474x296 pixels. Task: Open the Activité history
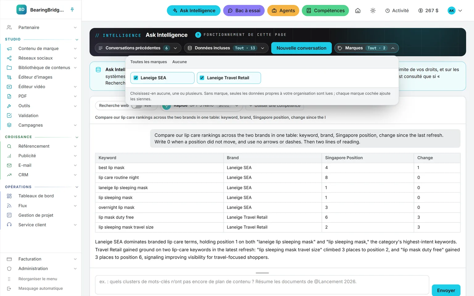(x=397, y=10)
